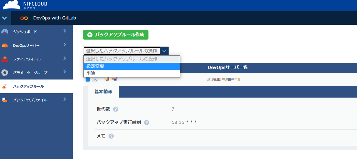Open ファイアウォール menu item
This screenshot has width=357, height=159.
click(x=27, y=59)
